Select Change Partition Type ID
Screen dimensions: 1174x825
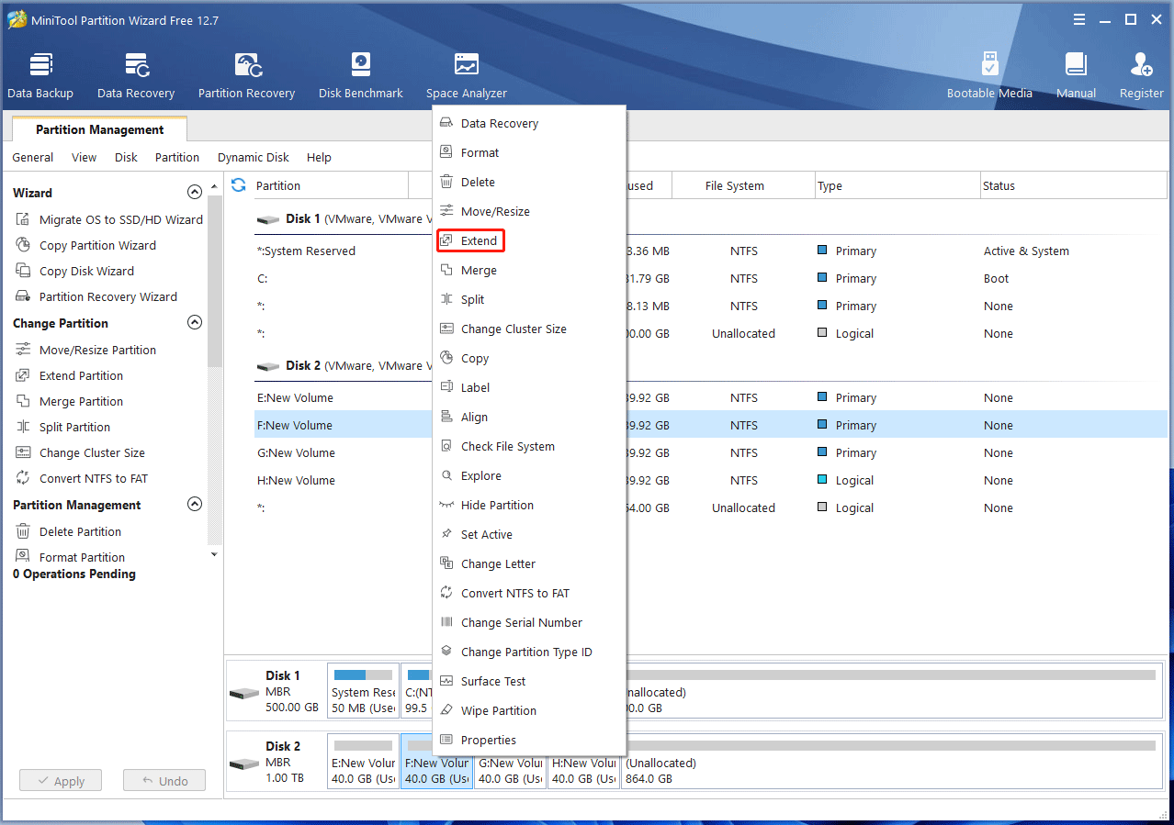(529, 652)
